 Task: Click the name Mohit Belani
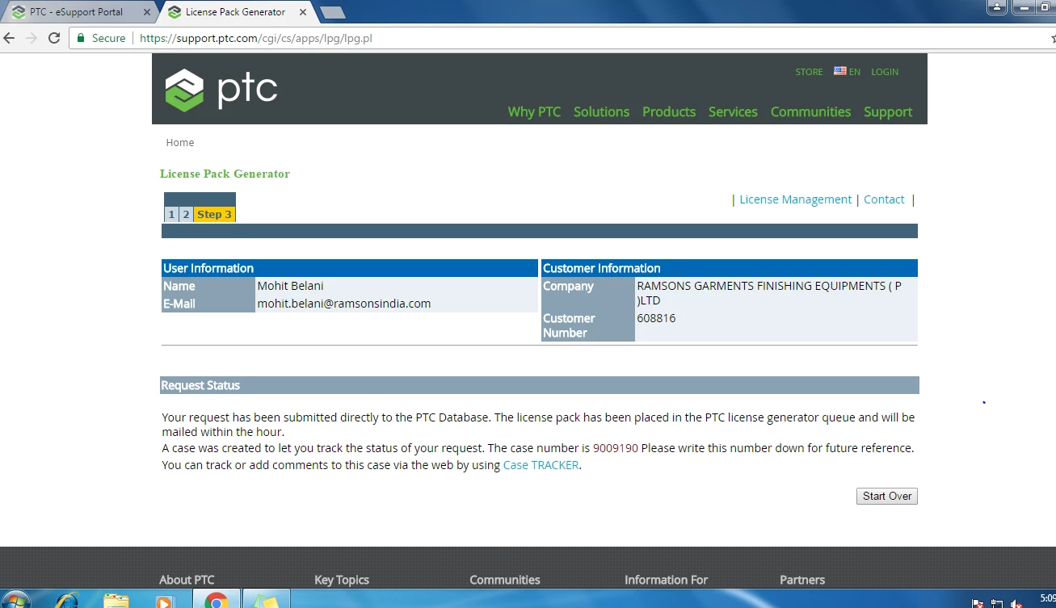point(290,286)
